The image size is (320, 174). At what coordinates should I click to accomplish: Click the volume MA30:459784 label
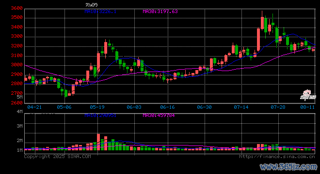point(159,116)
